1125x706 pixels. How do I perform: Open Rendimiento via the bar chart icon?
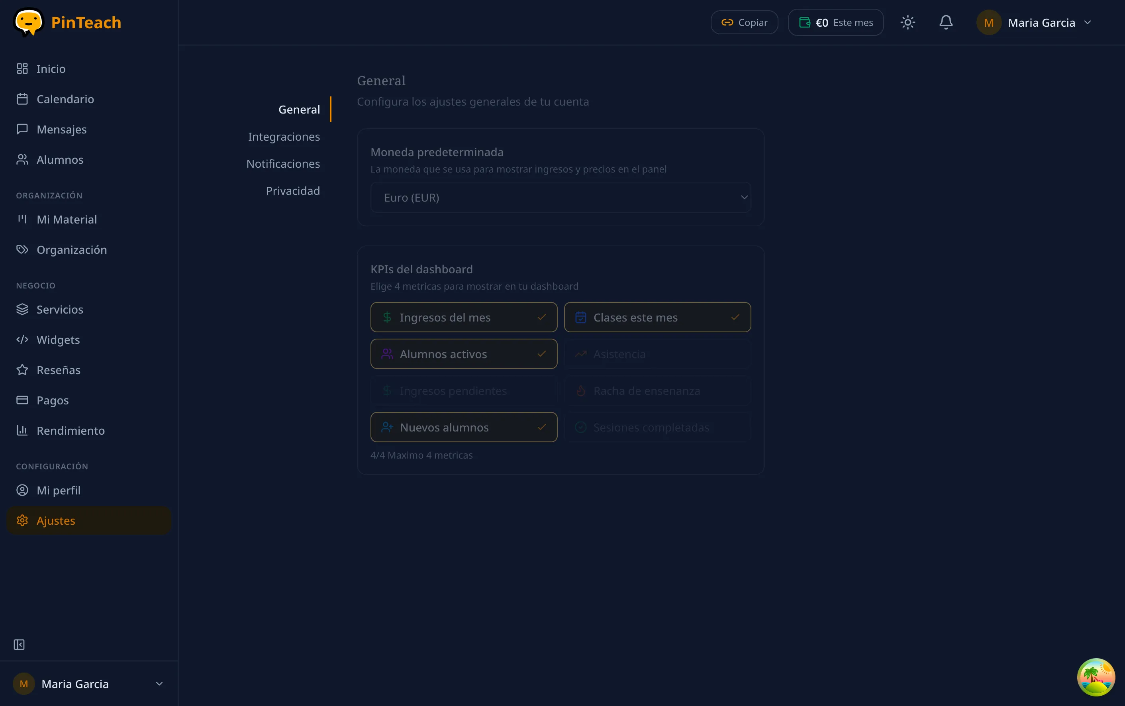click(x=22, y=430)
